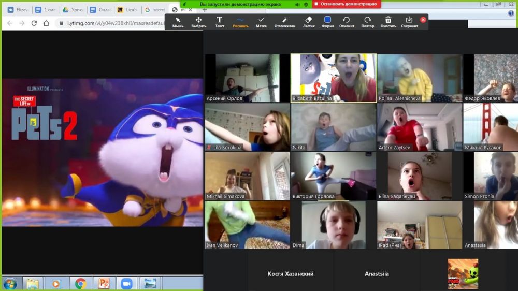This screenshot has height=291, width=518.
Task: Stop screen sharing with Остановить демонстрацию
Action: coord(346,4)
